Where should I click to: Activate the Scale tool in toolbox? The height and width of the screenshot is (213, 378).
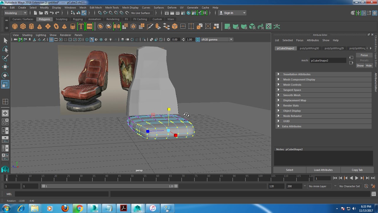click(5, 84)
